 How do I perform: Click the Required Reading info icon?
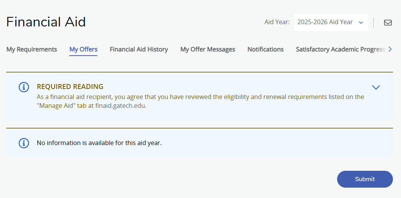point(24,87)
